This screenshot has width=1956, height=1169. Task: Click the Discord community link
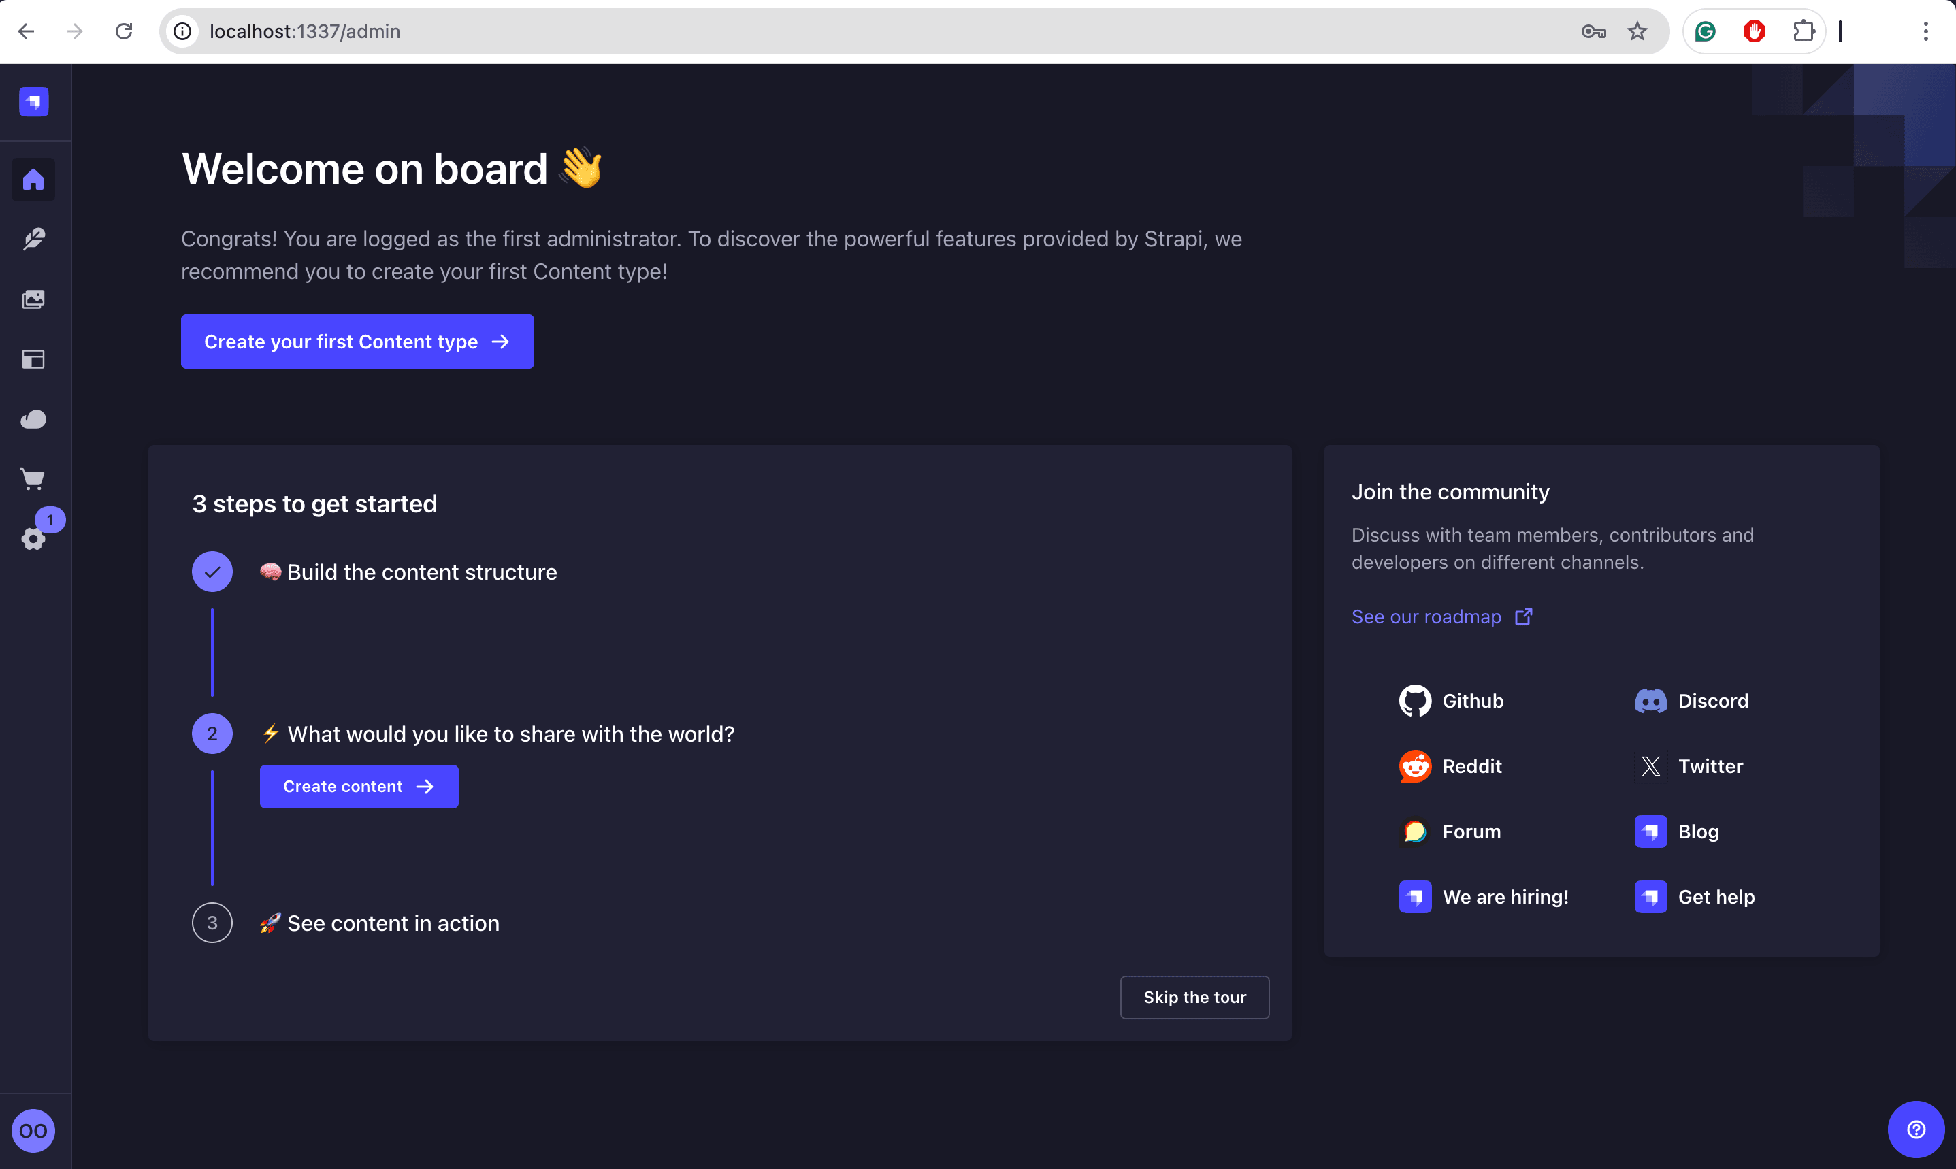click(x=1691, y=700)
